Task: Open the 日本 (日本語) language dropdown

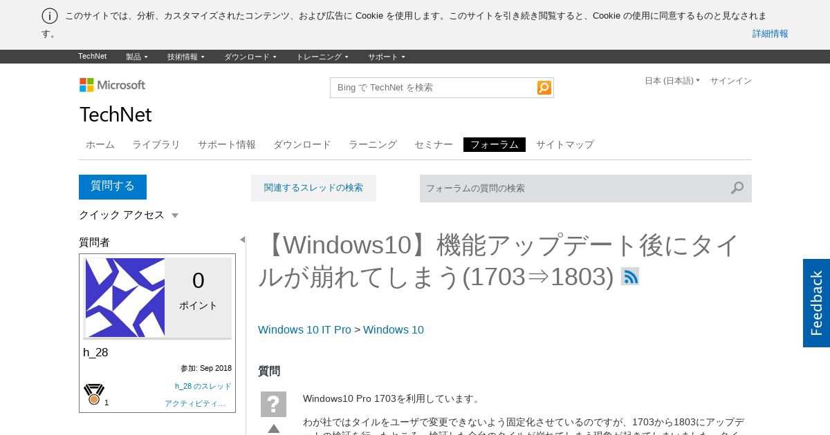Action: click(672, 81)
